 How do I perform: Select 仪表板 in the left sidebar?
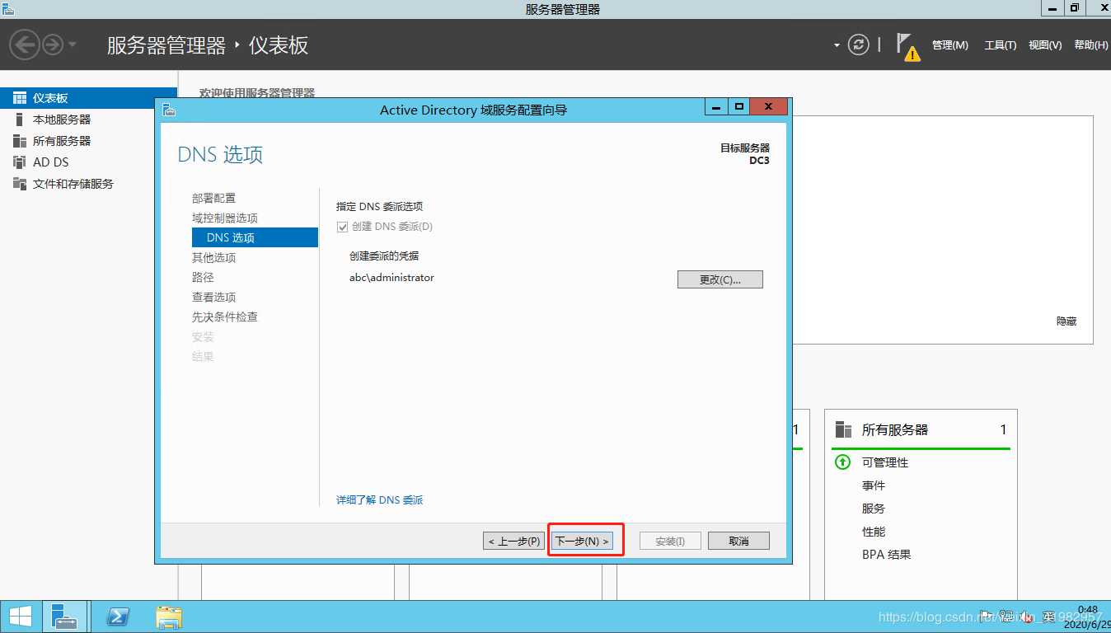88,98
